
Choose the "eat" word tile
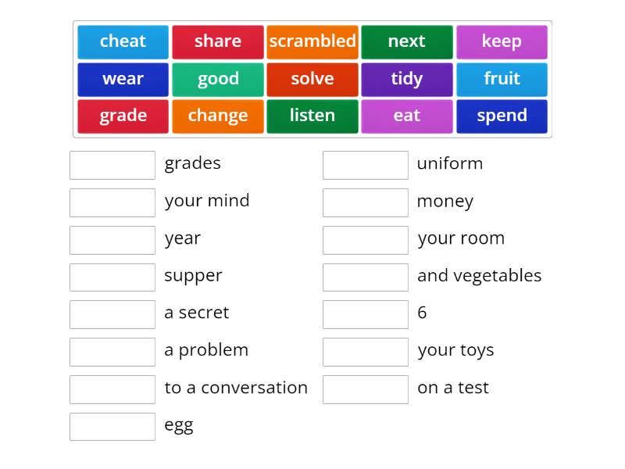[407, 116]
